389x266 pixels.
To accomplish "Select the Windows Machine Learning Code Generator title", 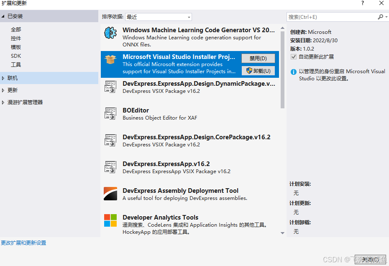I will [x=198, y=30].
